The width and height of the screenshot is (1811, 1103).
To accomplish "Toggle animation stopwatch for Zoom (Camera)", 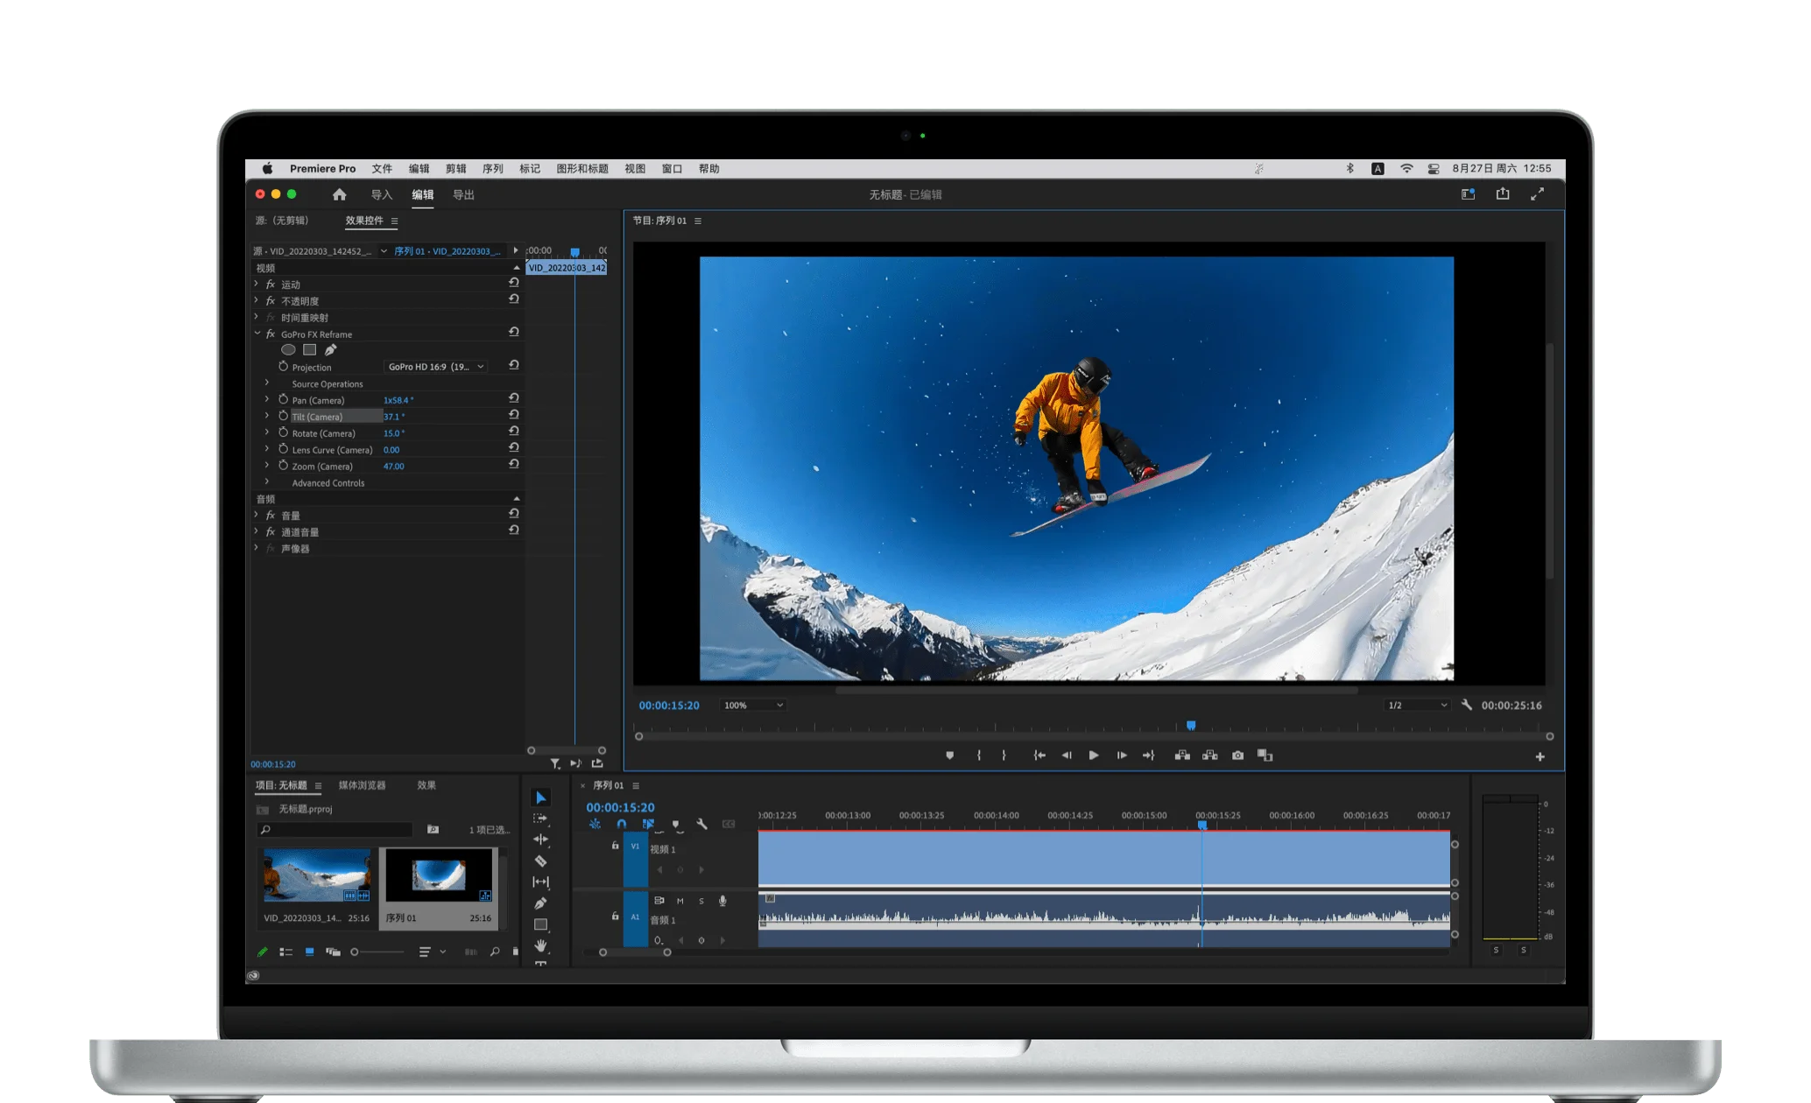I will 283,466.
